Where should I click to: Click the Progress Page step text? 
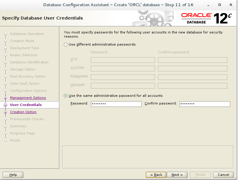click(23, 133)
